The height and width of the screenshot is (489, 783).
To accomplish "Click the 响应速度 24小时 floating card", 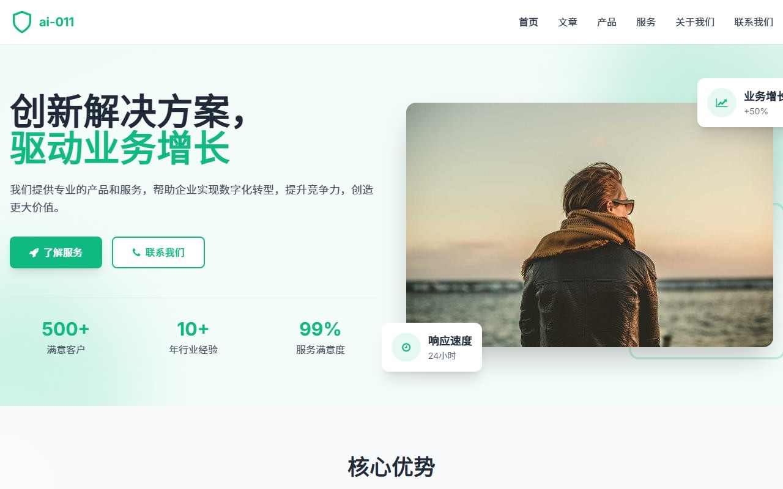I will (432, 347).
